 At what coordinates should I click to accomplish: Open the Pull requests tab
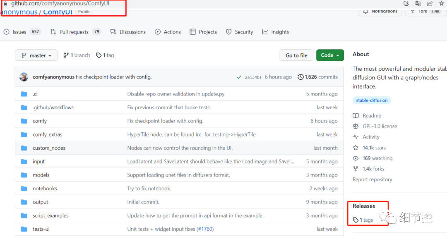[76, 32]
